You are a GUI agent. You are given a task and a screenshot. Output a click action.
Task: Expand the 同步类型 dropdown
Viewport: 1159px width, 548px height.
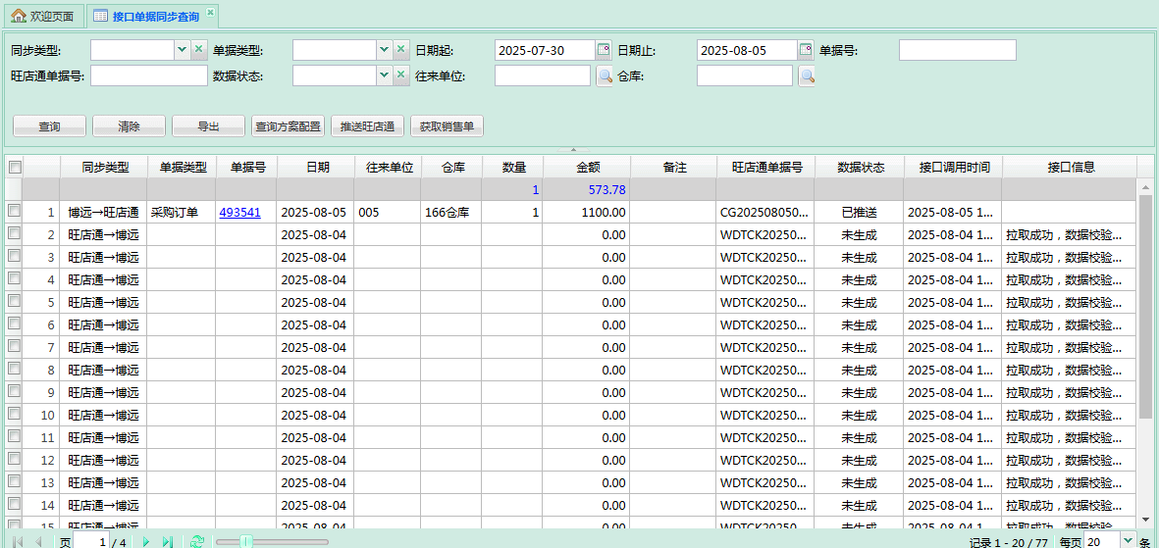click(182, 50)
